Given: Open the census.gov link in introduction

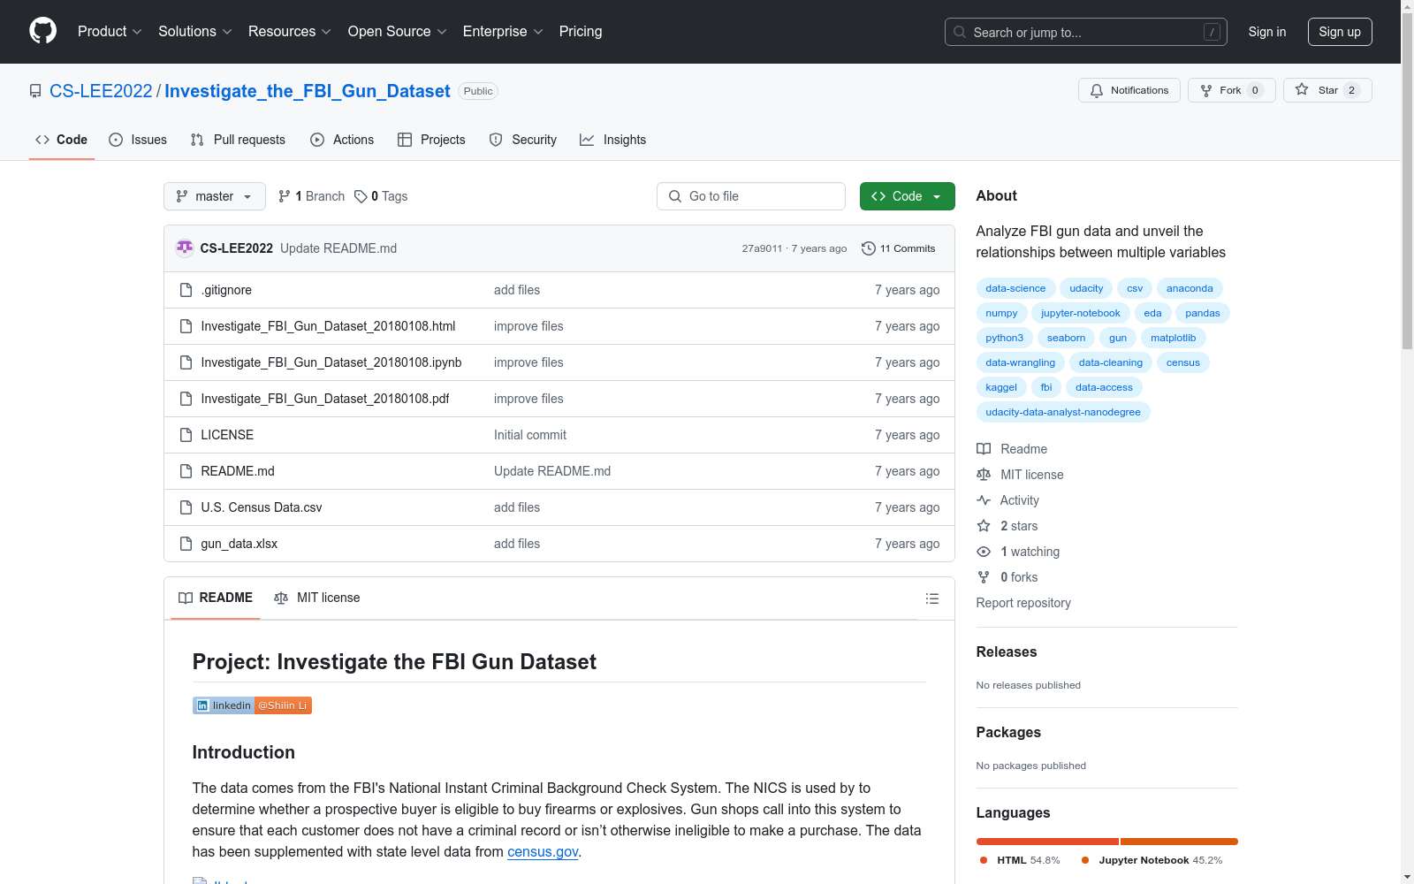Looking at the screenshot, I should click(x=543, y=851).
